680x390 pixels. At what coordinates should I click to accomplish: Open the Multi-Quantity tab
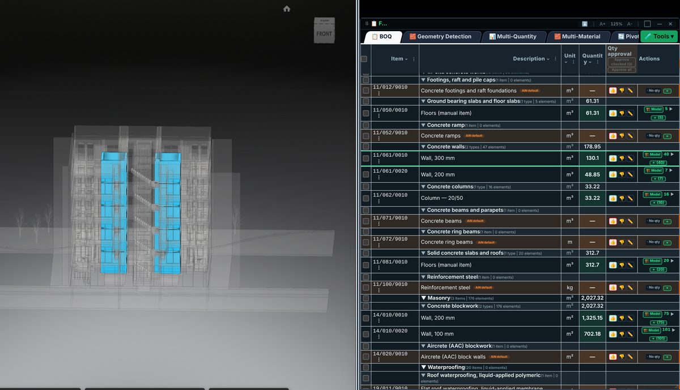pos(513,36)
